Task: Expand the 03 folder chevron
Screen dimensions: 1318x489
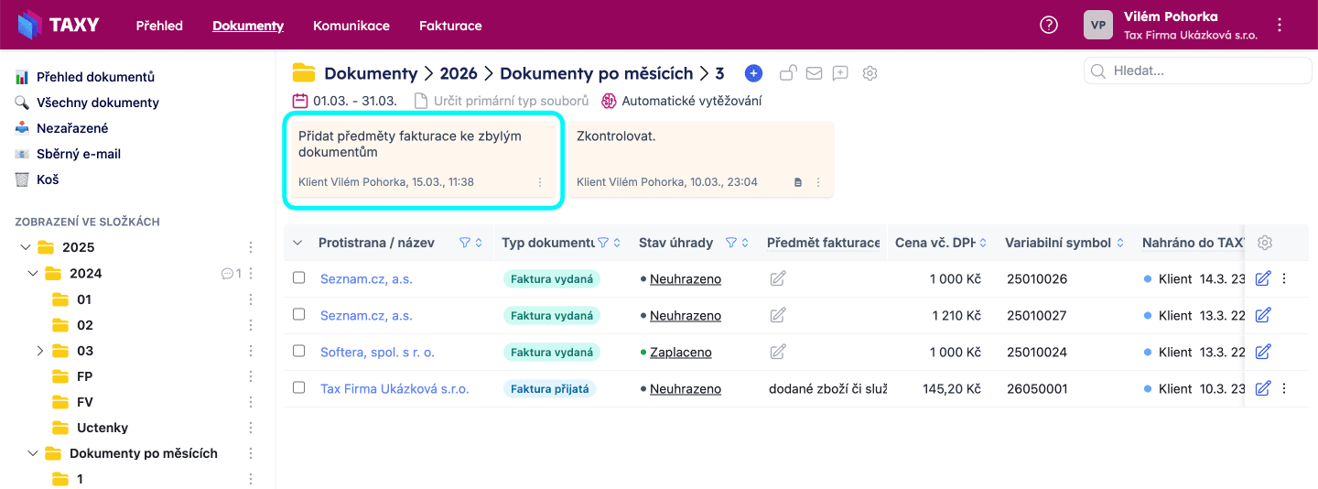Action: tap(40, 351)
